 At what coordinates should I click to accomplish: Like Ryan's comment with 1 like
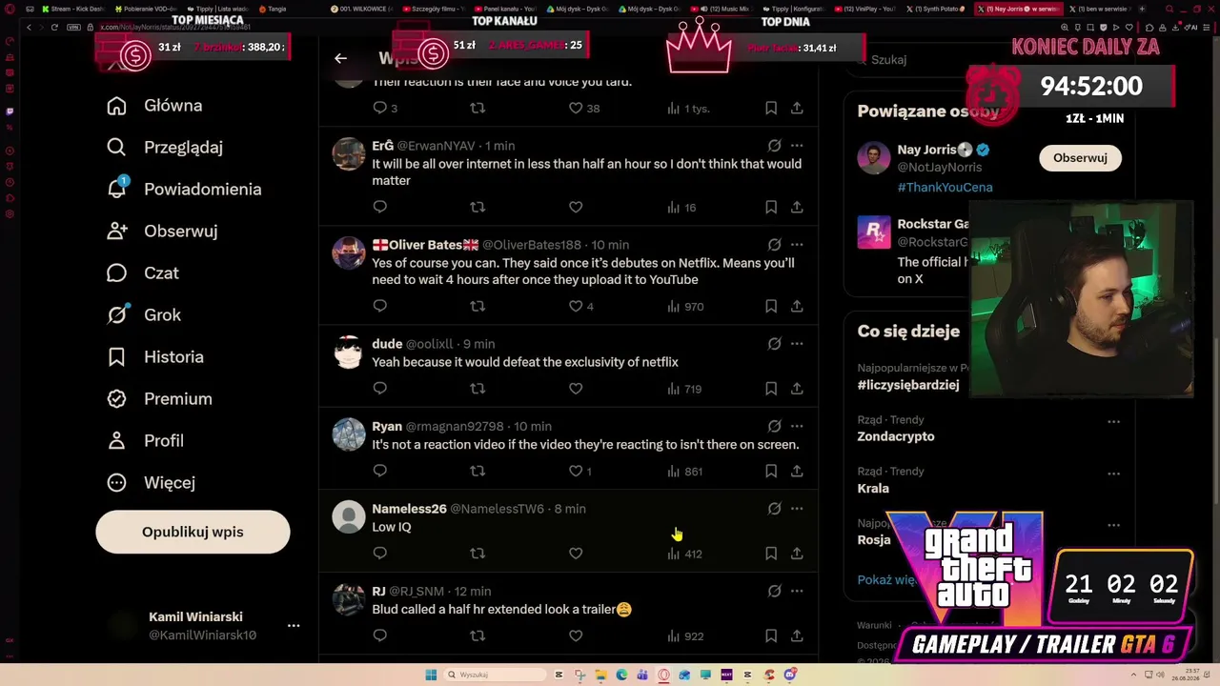580,471
